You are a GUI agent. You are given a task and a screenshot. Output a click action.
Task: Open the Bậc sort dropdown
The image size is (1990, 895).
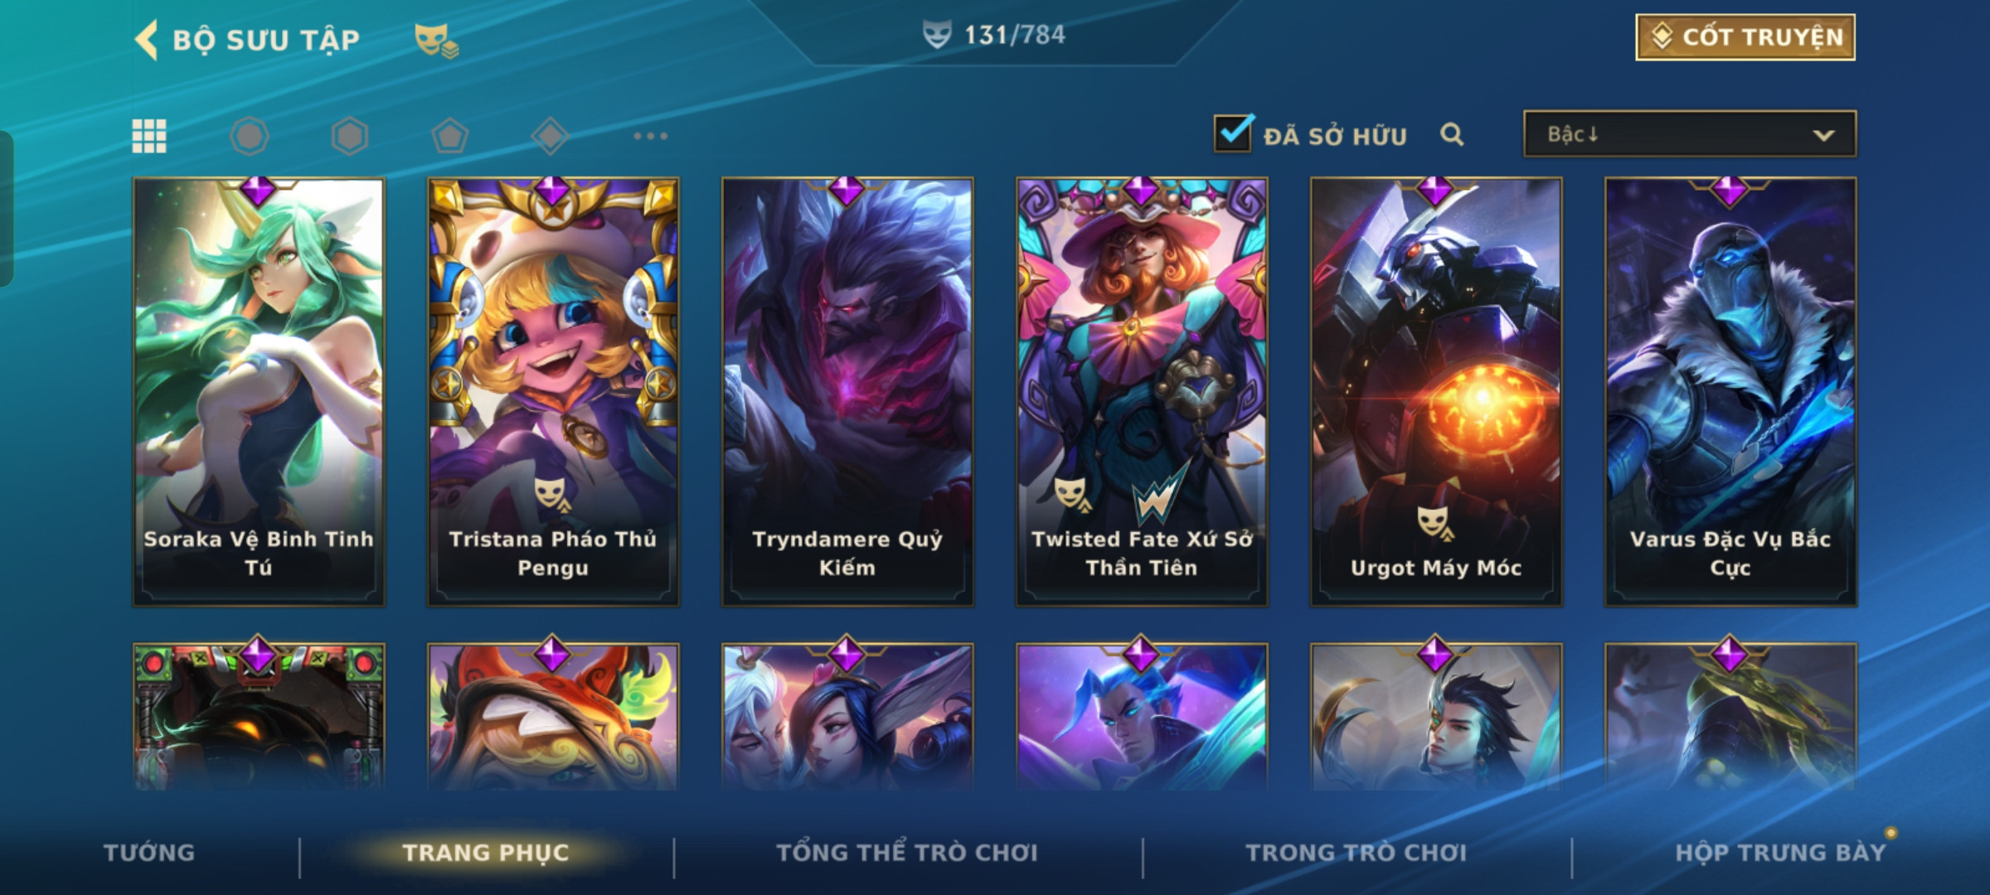point(1690,134)
